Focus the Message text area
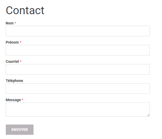162x139 pixels. click(x=78, y=109)
